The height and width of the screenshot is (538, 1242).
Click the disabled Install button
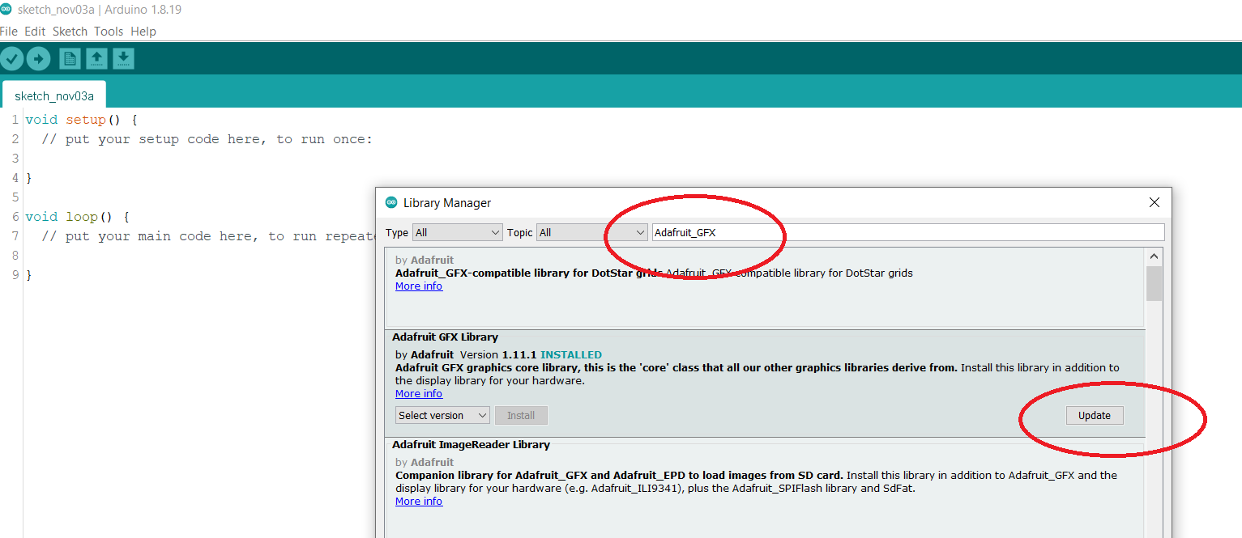coord(521,415)
